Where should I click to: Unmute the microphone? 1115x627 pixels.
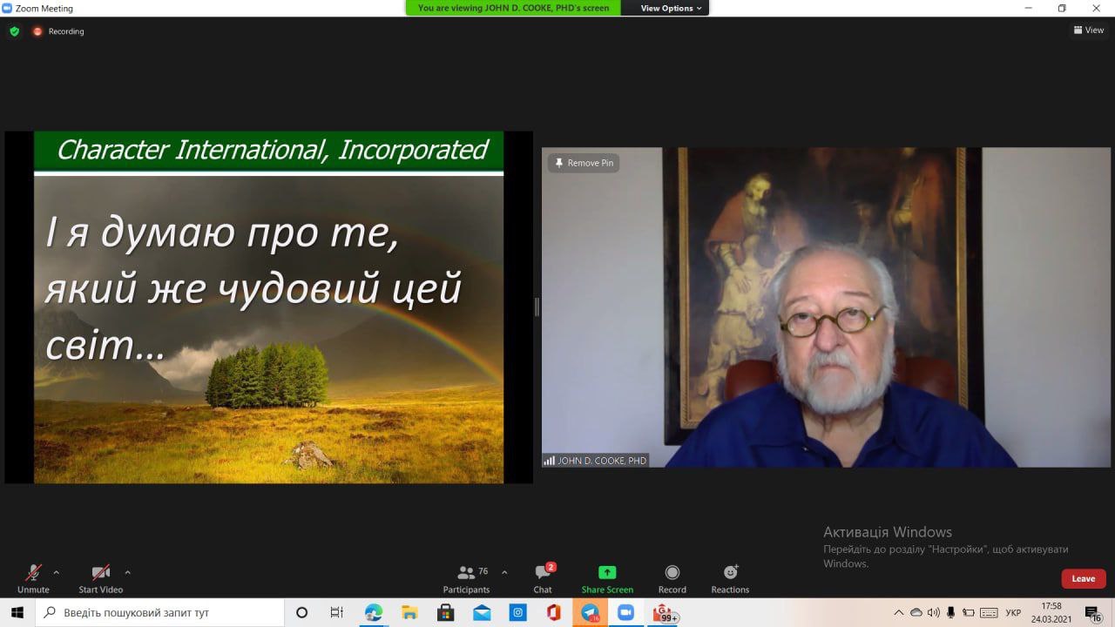pos(33,578)
